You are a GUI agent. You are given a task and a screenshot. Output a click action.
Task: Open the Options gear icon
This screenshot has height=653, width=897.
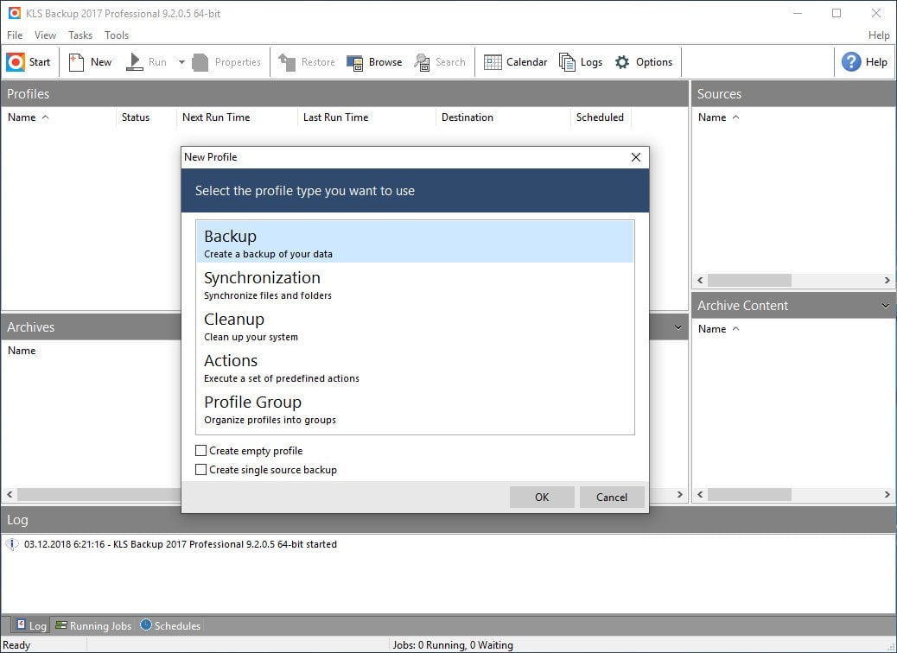622,62
